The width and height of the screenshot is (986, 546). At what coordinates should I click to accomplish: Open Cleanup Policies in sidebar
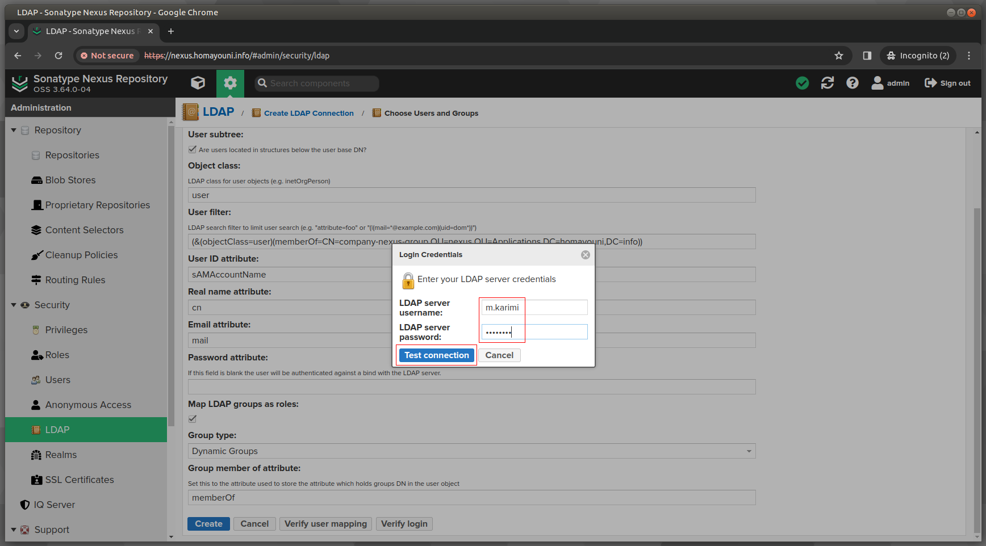coord(81,255)
